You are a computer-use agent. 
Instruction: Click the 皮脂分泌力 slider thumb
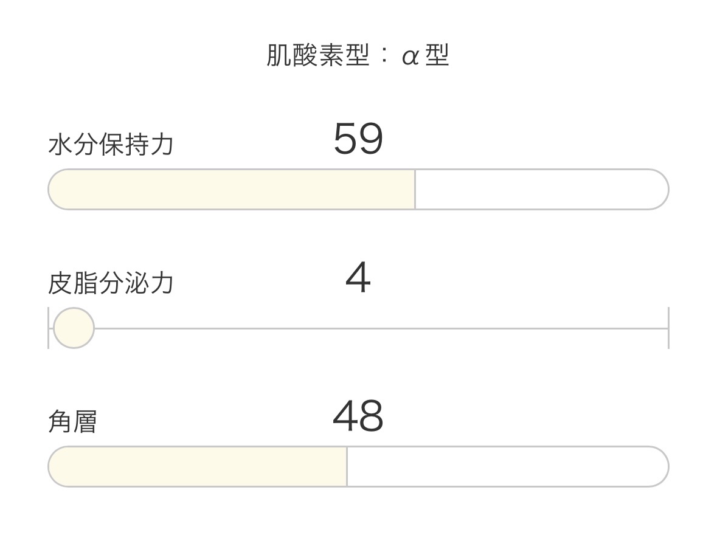(74, 328)
